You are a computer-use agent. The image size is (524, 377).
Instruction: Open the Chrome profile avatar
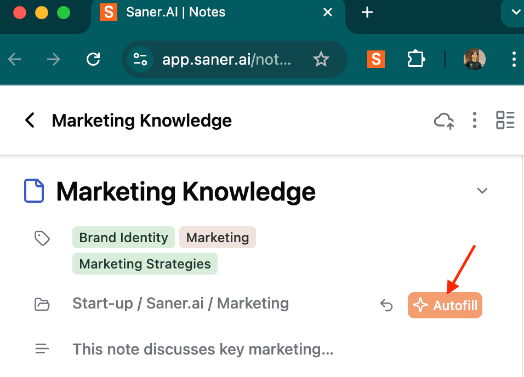[474, 59]
